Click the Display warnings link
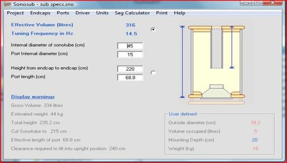Image resolution: width=287 pixels, height=163 pixels. pyautogui.click(x=33, y=97)
